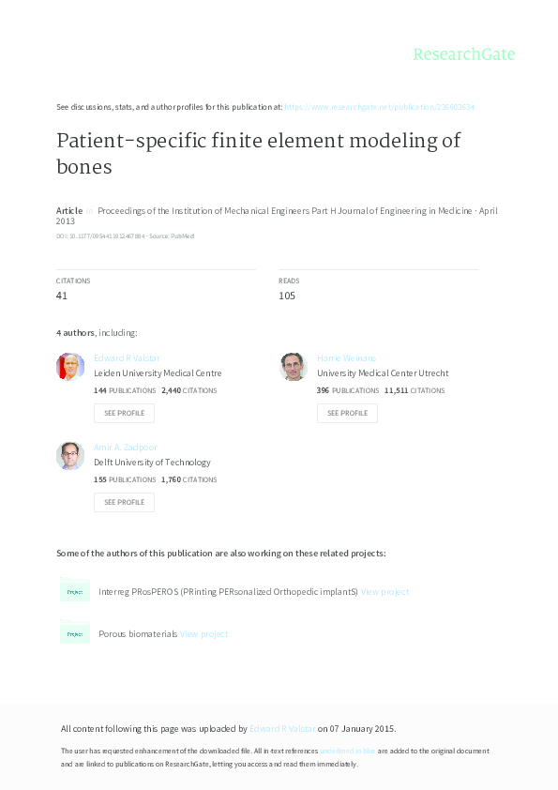Click Edward R Valstar link in upload notice
The image size is (558, 790).
tap(281, 728)
